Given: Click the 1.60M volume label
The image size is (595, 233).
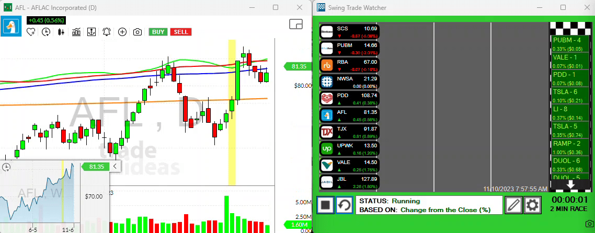Looking at the screenshot, I should pos(298,225).
